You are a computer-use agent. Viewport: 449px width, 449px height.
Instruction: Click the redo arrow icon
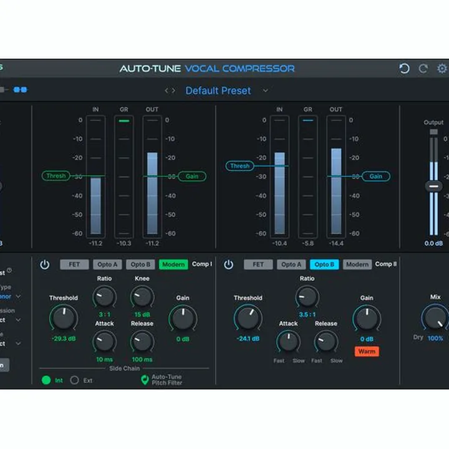click(x=423, y=69)
